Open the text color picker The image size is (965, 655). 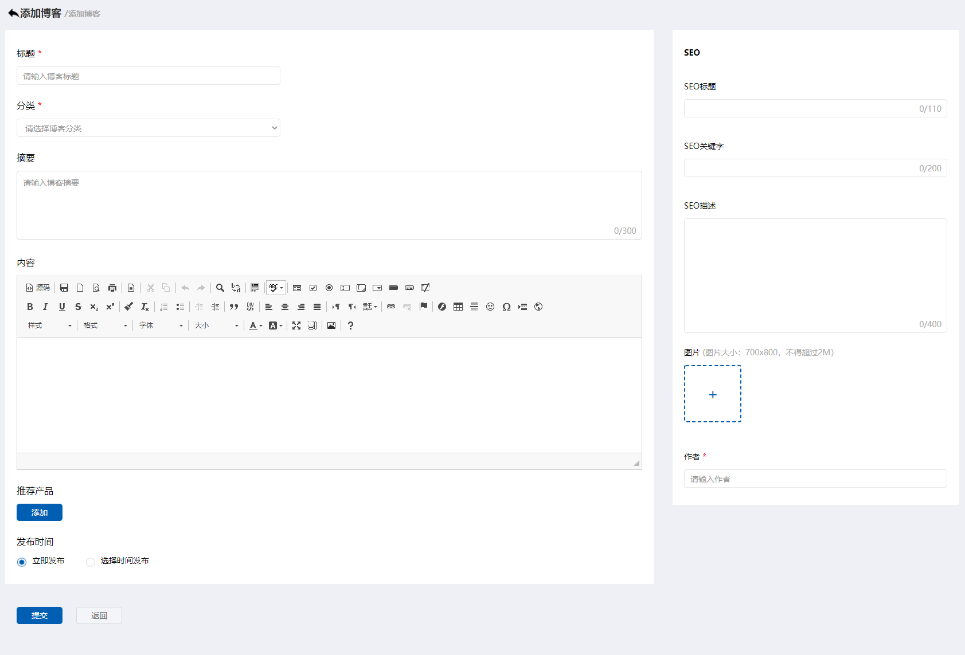[x=256, y=325]
